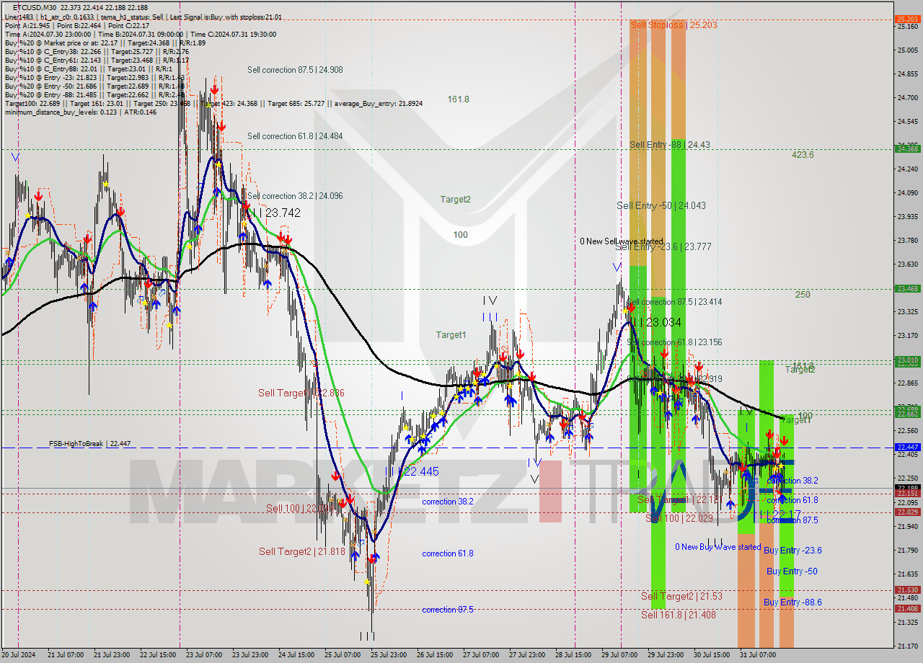Click the 'Sell Entry -88 | 24.43' label
This screenshot has width=923, height=663.
669,145
